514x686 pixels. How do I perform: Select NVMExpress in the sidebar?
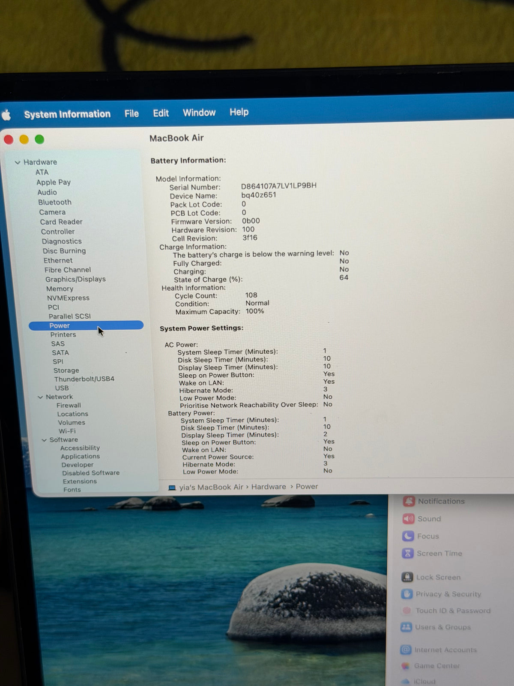coord(68,298)
